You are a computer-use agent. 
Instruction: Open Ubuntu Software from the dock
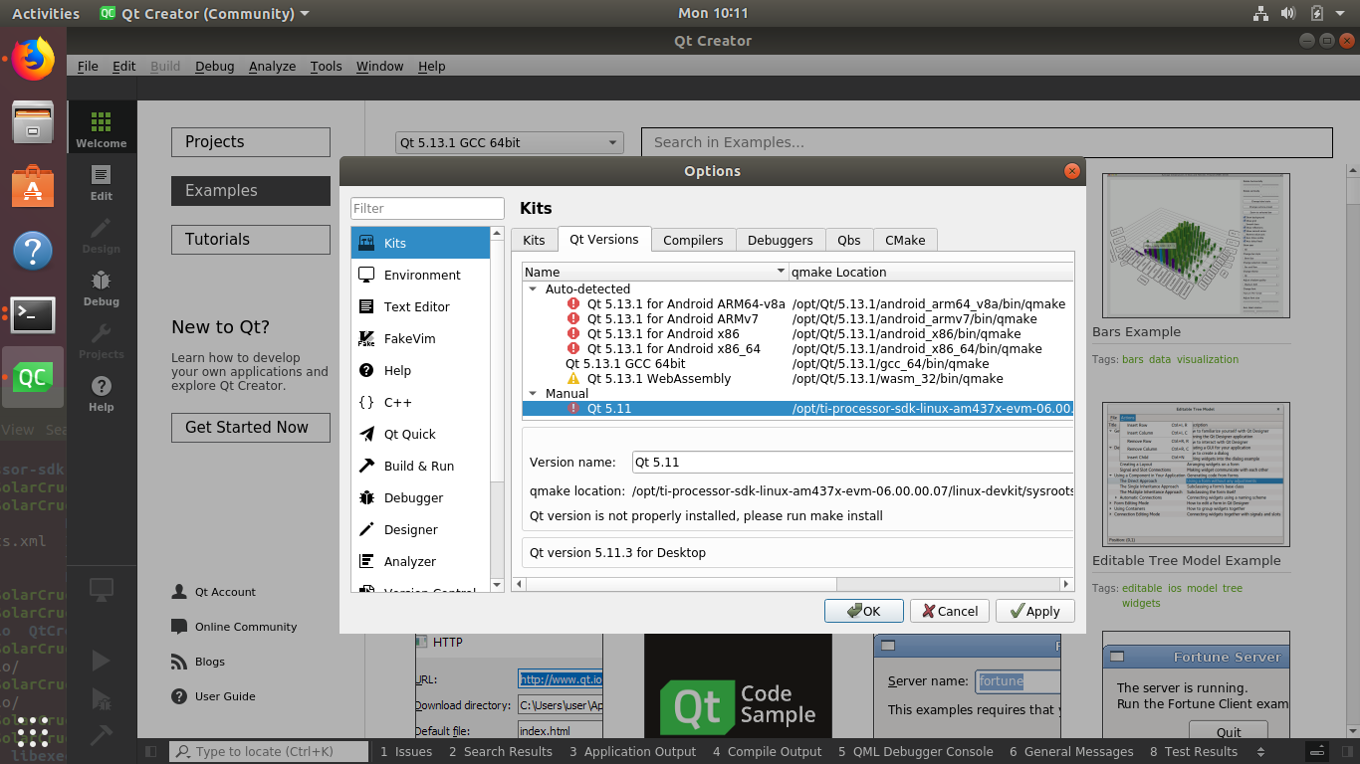point(33,186)
